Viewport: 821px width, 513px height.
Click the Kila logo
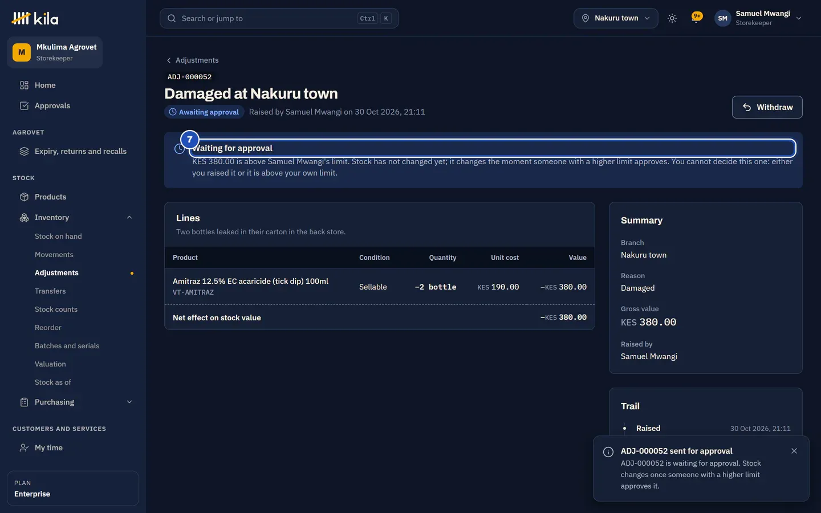[35, 18]
